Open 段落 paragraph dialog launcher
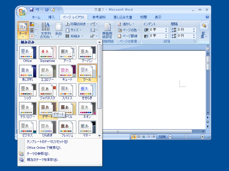The width and height of the screenshot is (229, 171). tap(195, 41)
